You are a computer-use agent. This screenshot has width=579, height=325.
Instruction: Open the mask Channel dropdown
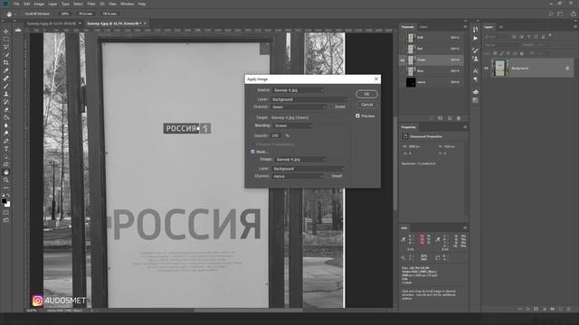pos(298,177)
